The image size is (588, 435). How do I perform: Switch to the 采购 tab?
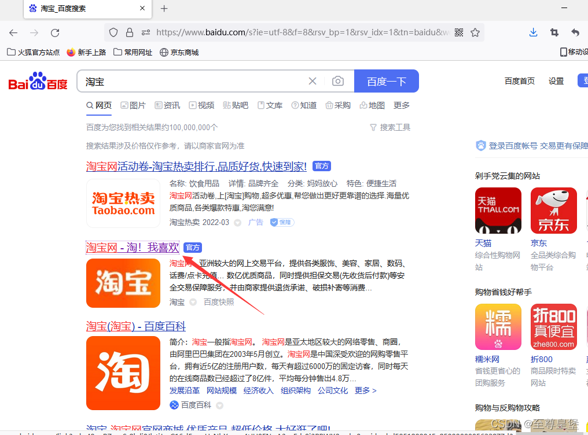tap(338, 105)
